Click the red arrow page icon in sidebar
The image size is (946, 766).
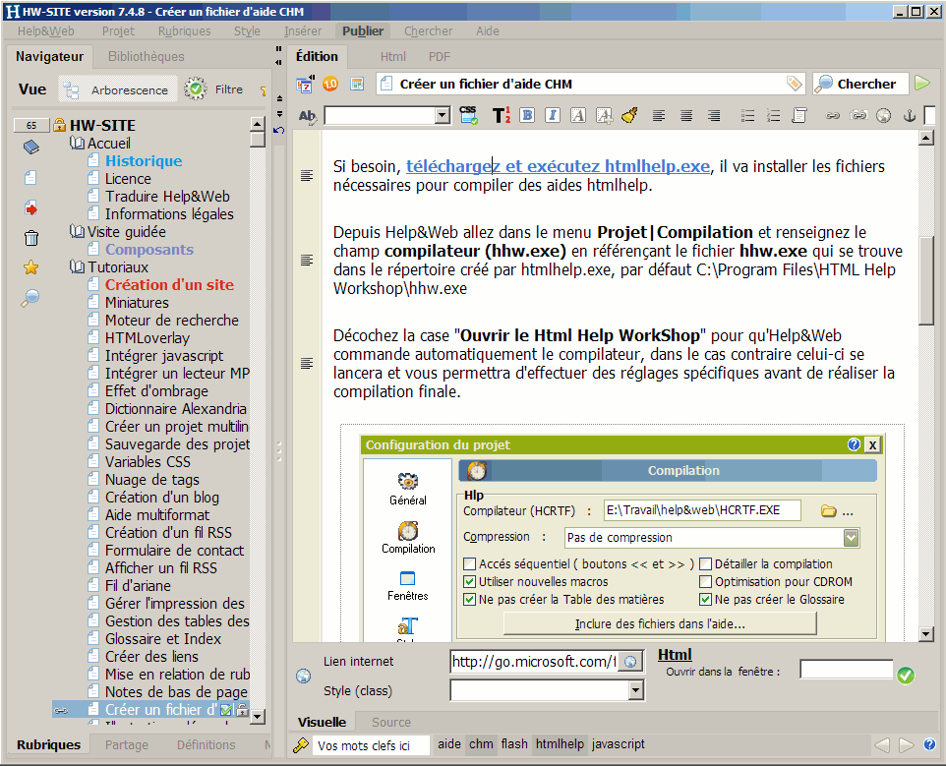(30, 208)
